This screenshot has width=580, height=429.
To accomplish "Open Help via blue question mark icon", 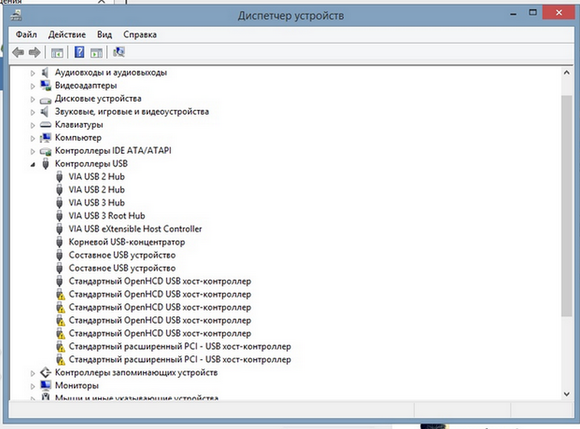I will click(x=79, y=53).
